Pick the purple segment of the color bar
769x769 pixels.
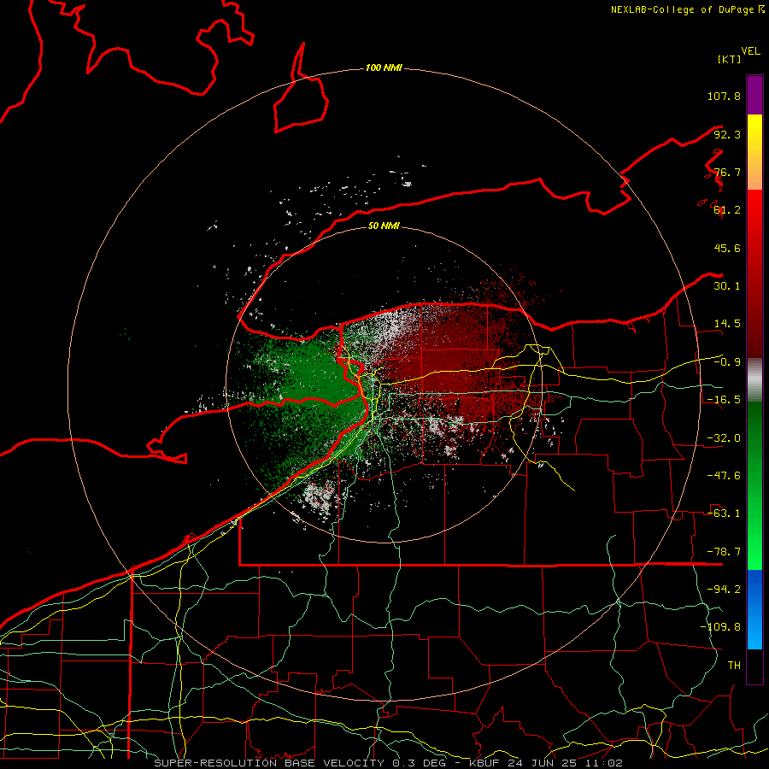tap(754, 95)
